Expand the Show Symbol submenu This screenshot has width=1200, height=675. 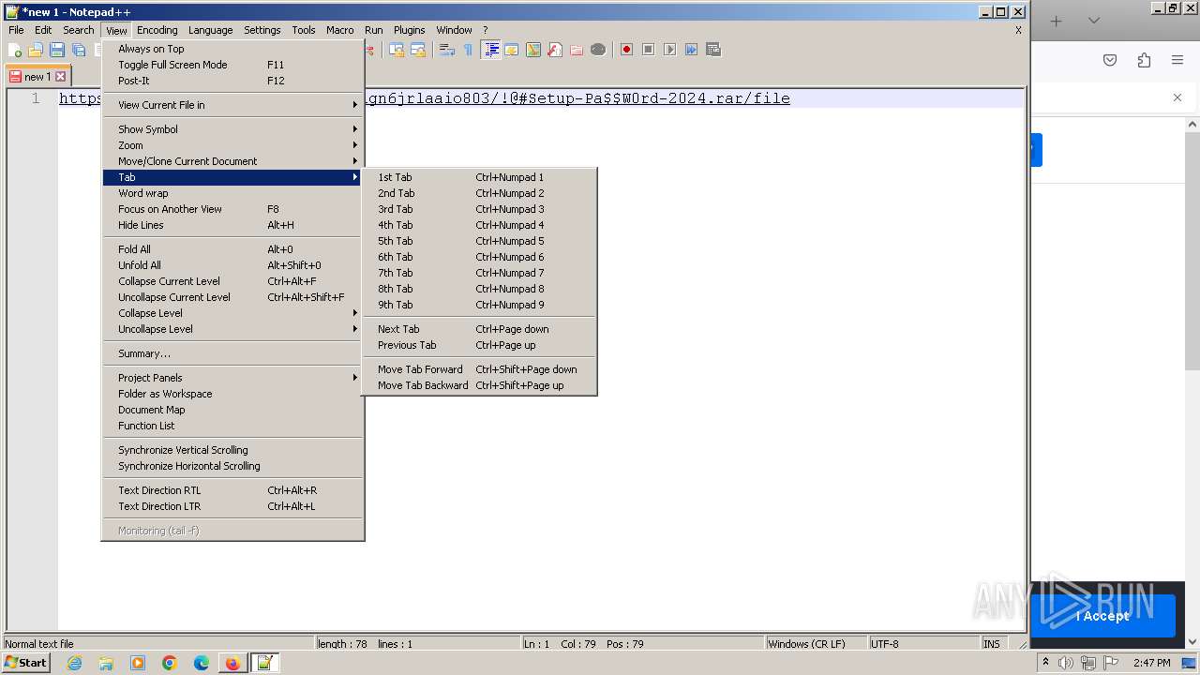coord(232,129)
